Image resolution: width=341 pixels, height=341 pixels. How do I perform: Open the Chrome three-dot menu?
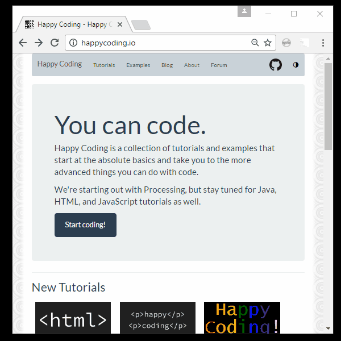[323, 43]
